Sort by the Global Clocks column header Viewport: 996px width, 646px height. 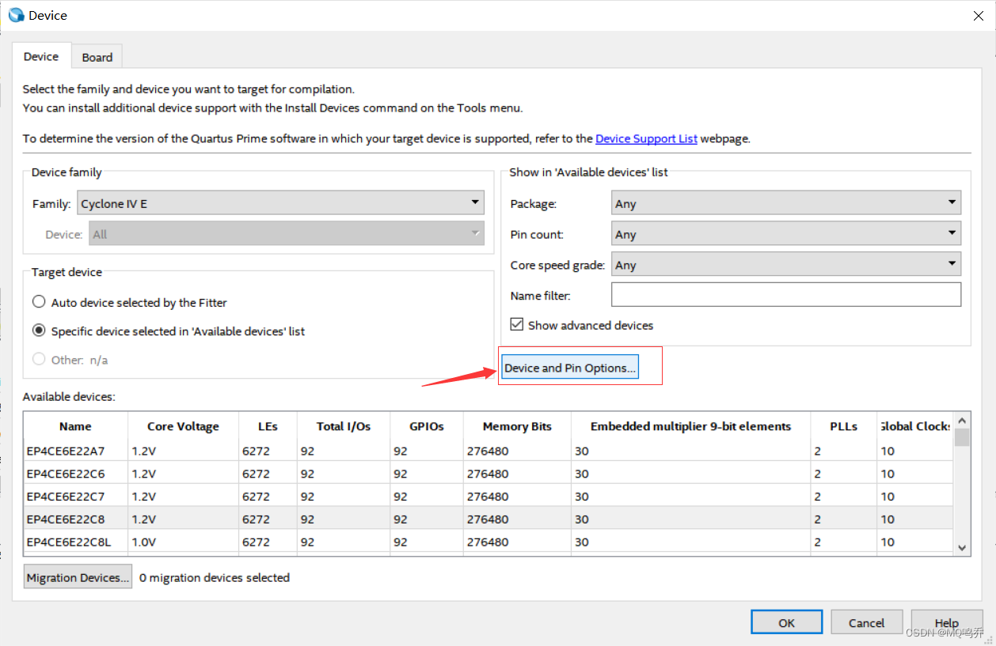pos(914,426)
